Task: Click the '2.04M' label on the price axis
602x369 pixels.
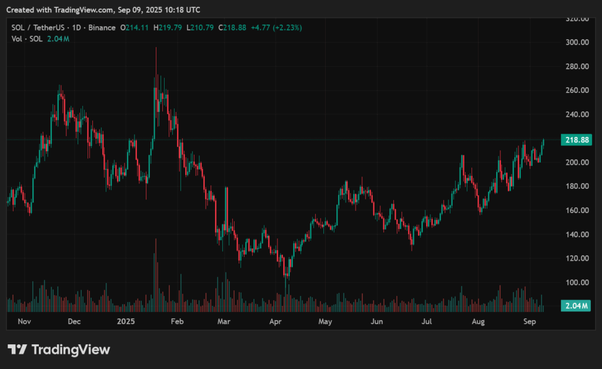Action: tap(575, 305)
